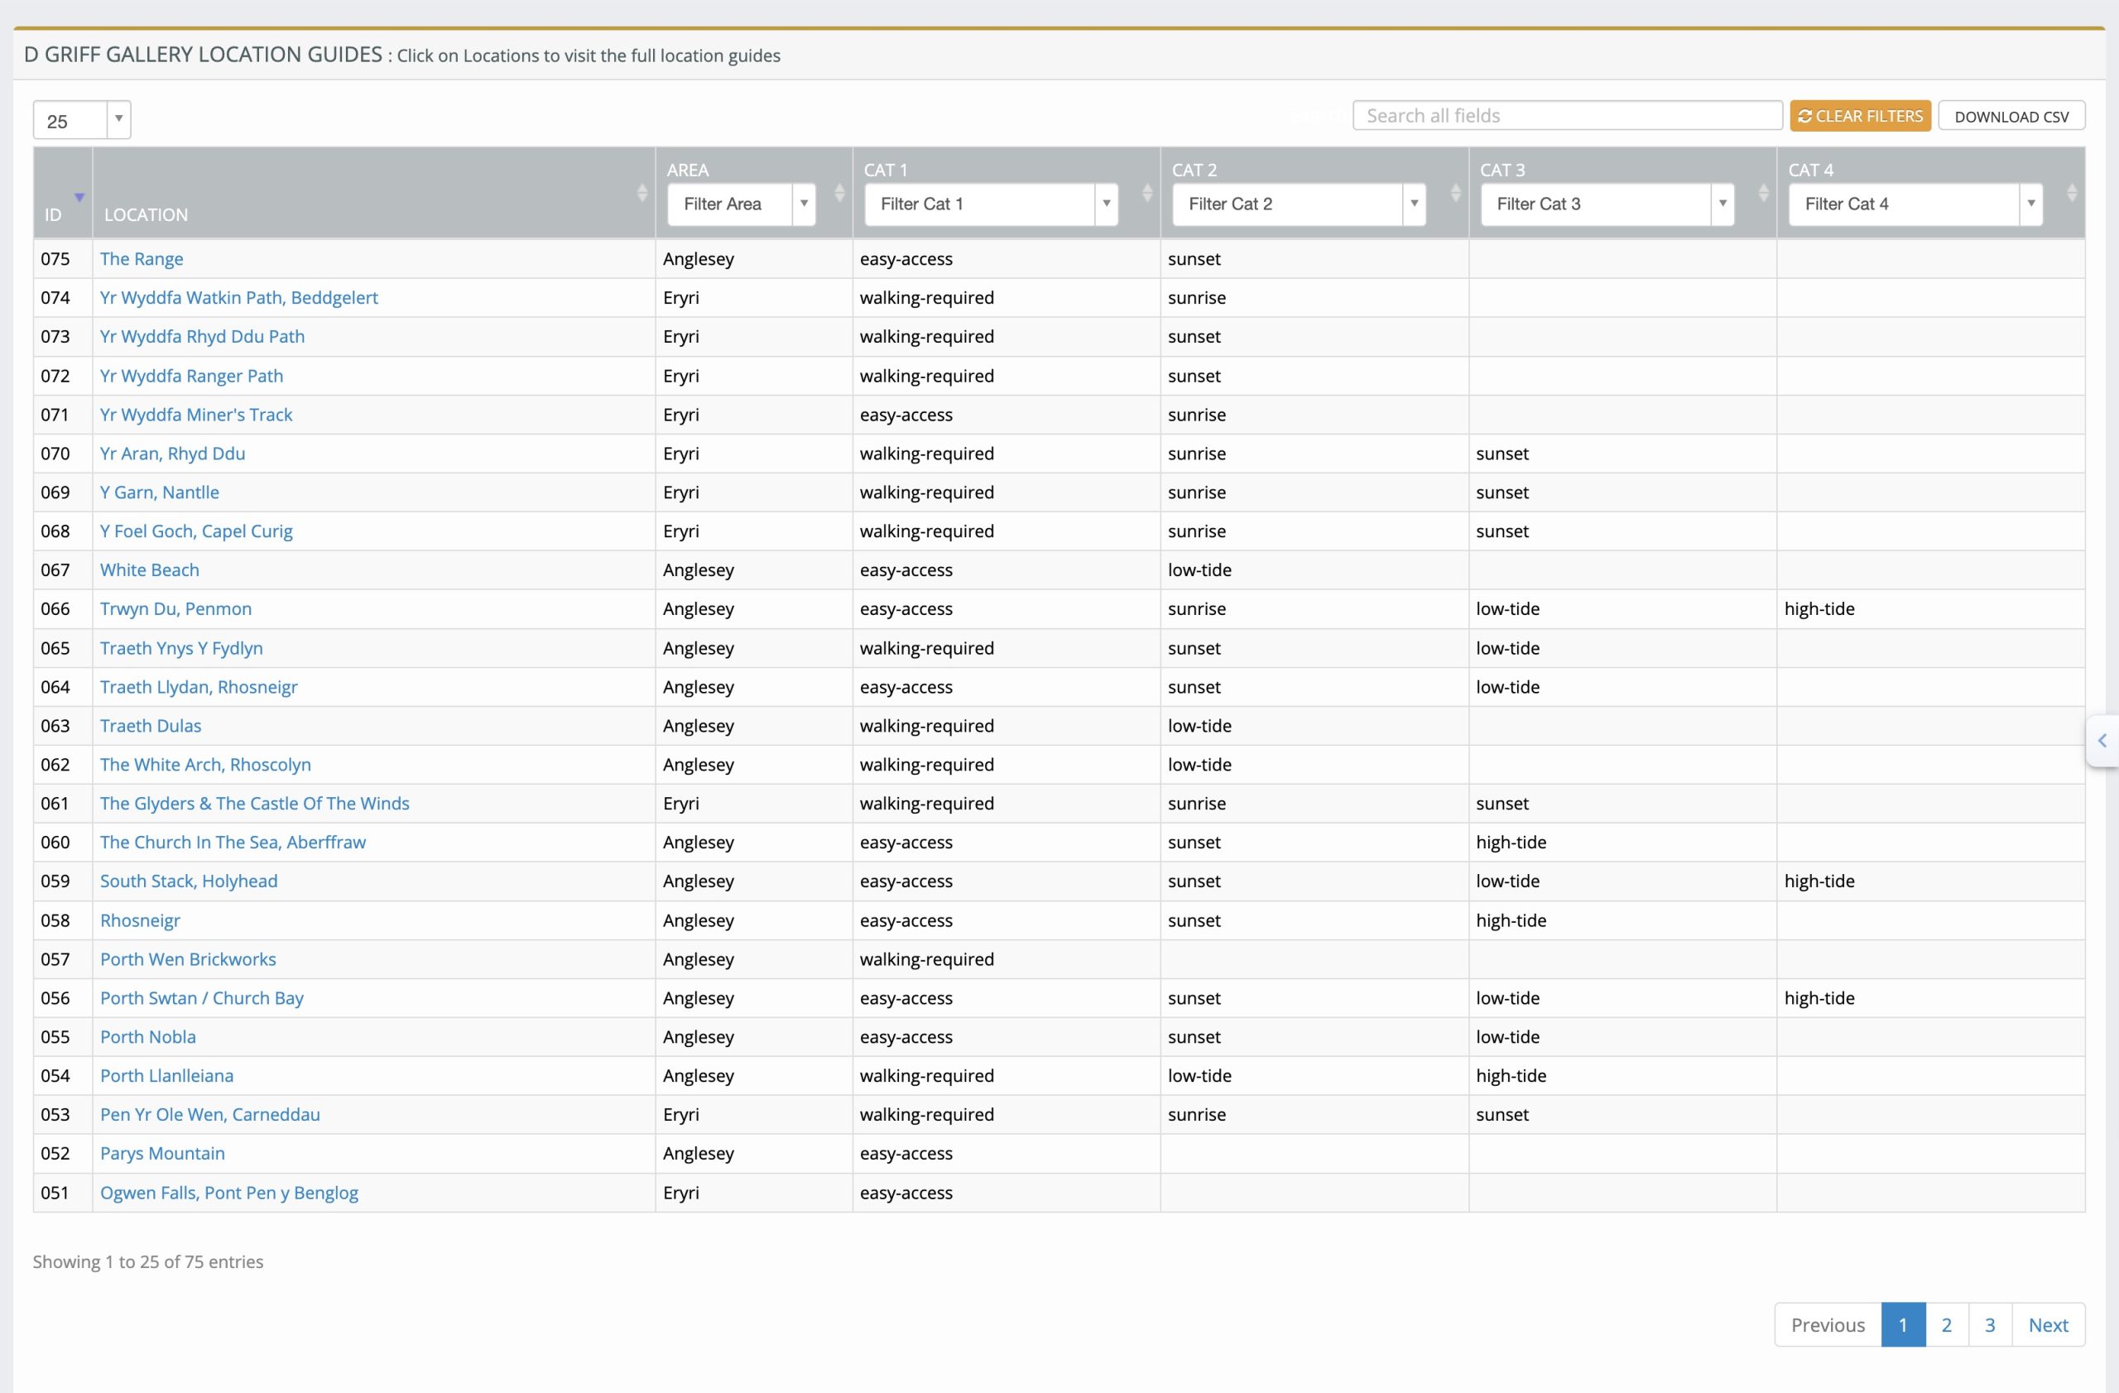Open the Filter Cat 1 dropdown
Screen dimensions: 2119x1393
point(990,204)
